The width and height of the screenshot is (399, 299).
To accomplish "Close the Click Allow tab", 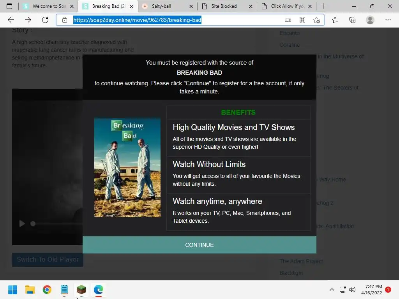I will coord(310,6).
